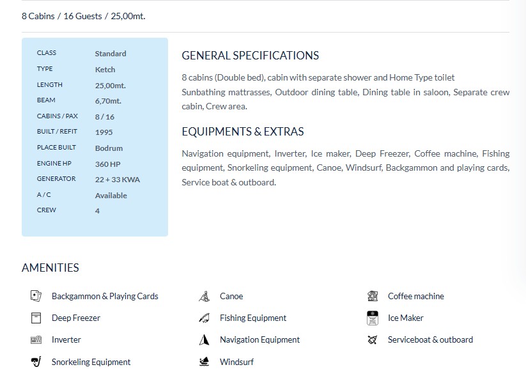Select the Windsurf amenity icon
The image size is (526, 381).
pyautogui.click(x=205, y=362)
